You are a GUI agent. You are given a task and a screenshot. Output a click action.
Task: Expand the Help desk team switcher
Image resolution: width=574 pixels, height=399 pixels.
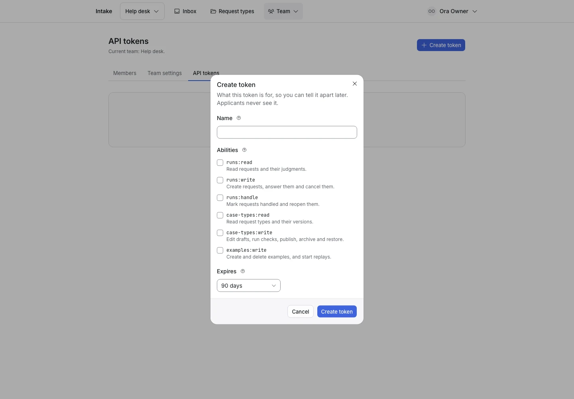pos(142,11)
